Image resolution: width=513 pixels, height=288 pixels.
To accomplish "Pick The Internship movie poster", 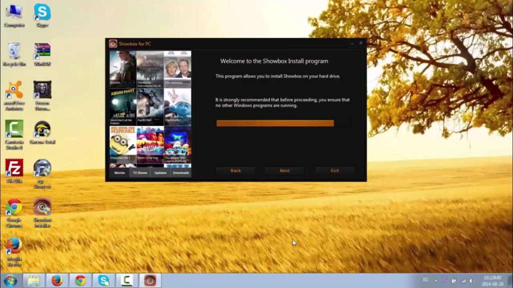I will click(x=178, y=68).
